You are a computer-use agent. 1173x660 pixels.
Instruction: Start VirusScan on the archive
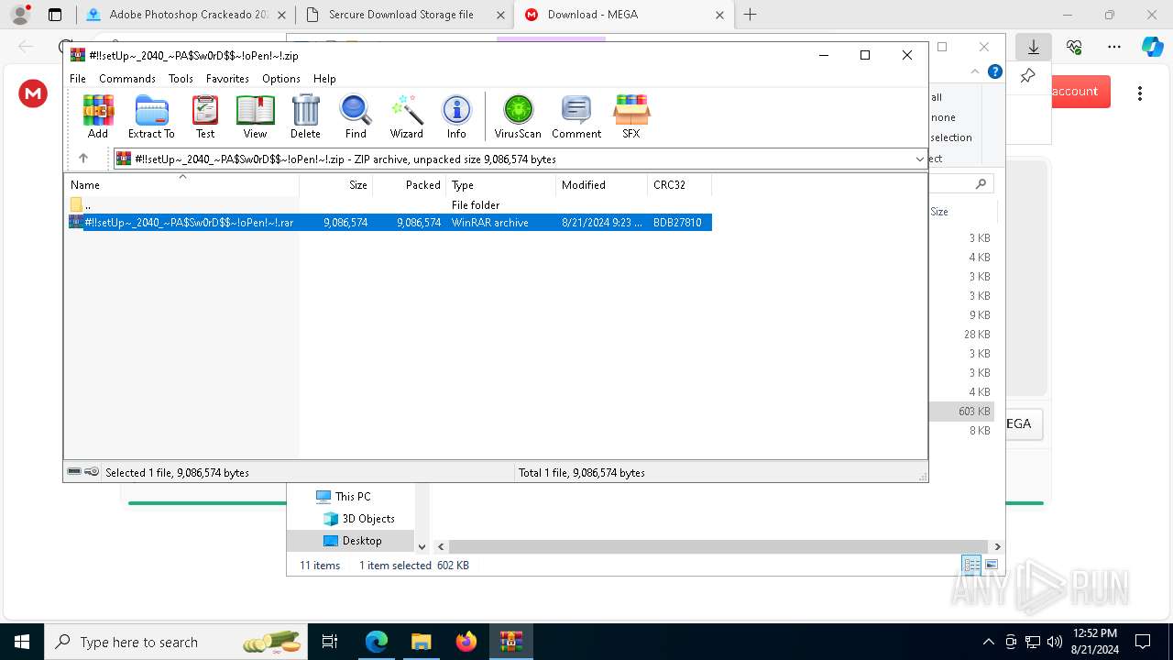pos(518,116)
